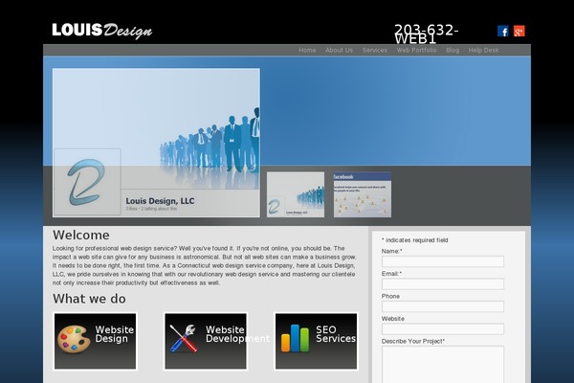Viewport: 574px width, 383px height.
Task: Click the wrench and screwdriver icon
Action: point(183,338)
